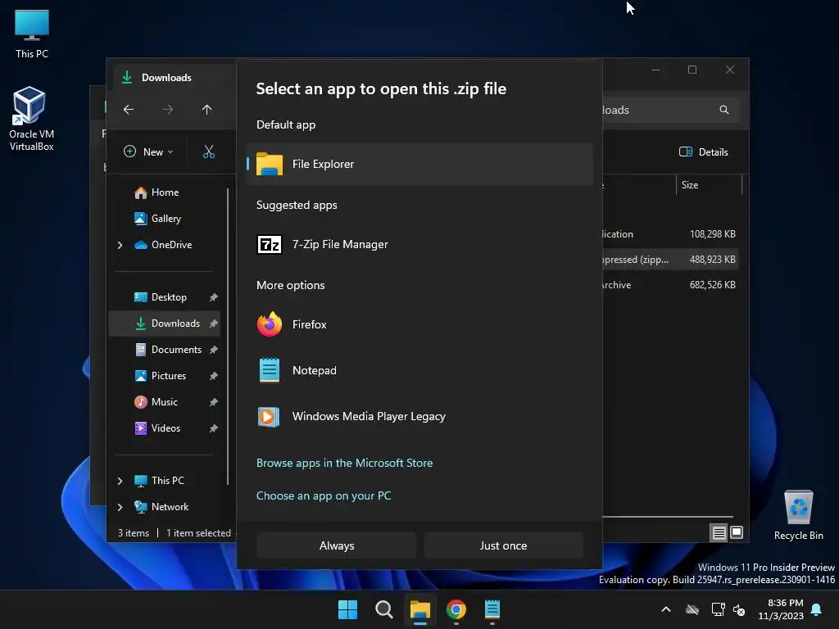
Task: Select Network in the sidebar
Action: [x=170, y=507]
